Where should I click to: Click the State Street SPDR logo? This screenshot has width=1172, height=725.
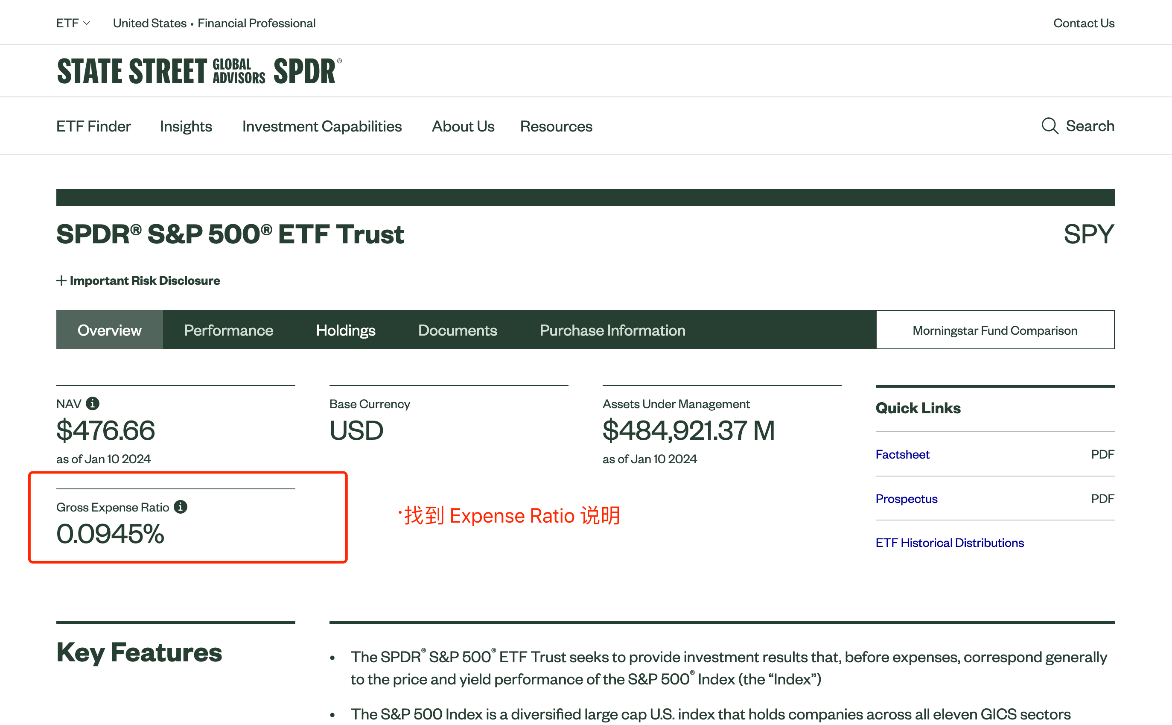coord(199,71)
